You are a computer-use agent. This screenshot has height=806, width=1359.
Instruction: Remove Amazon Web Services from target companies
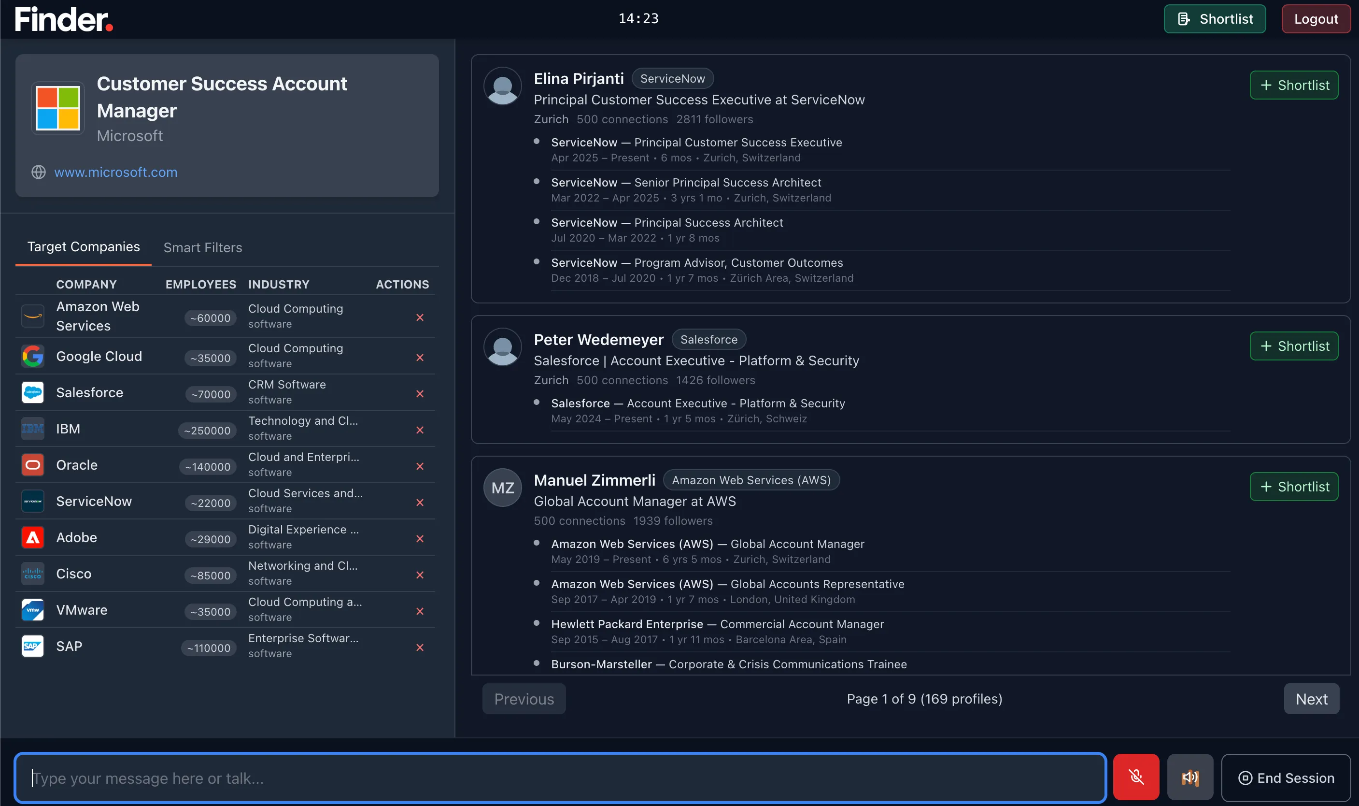pyautogui.click(x=420, y=318)
